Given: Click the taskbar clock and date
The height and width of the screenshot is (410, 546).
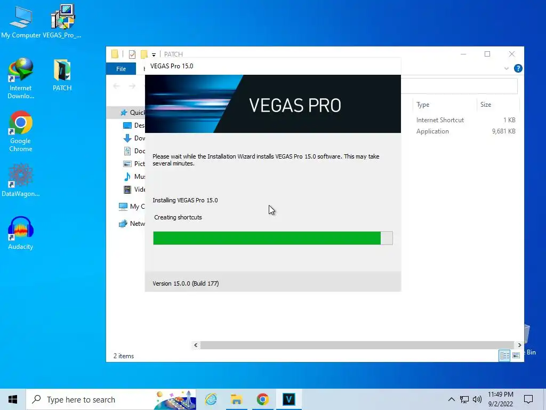Looking at the screenshot, I should click(500, 399).
